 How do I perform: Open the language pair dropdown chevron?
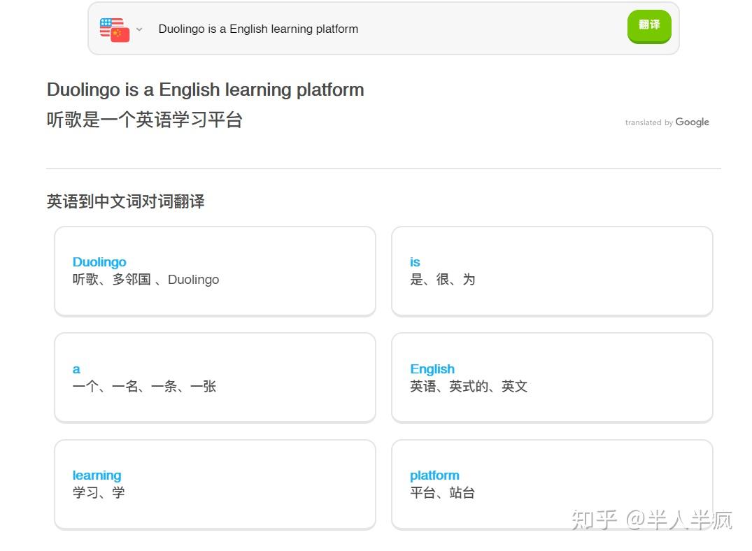pos(139,29)
